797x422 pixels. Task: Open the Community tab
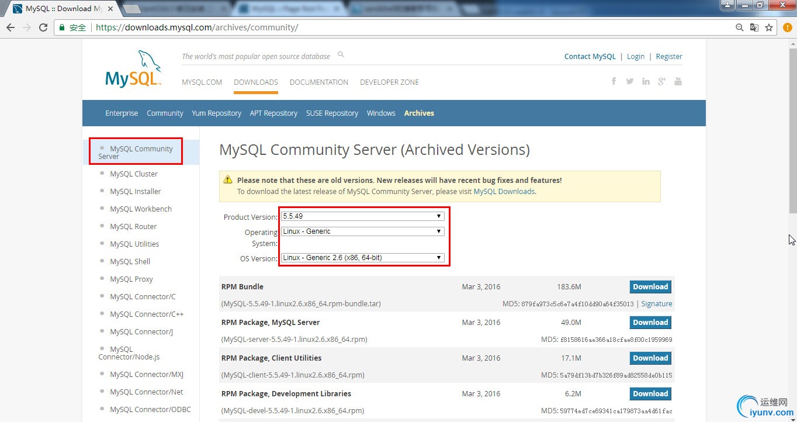coord(165,113)
